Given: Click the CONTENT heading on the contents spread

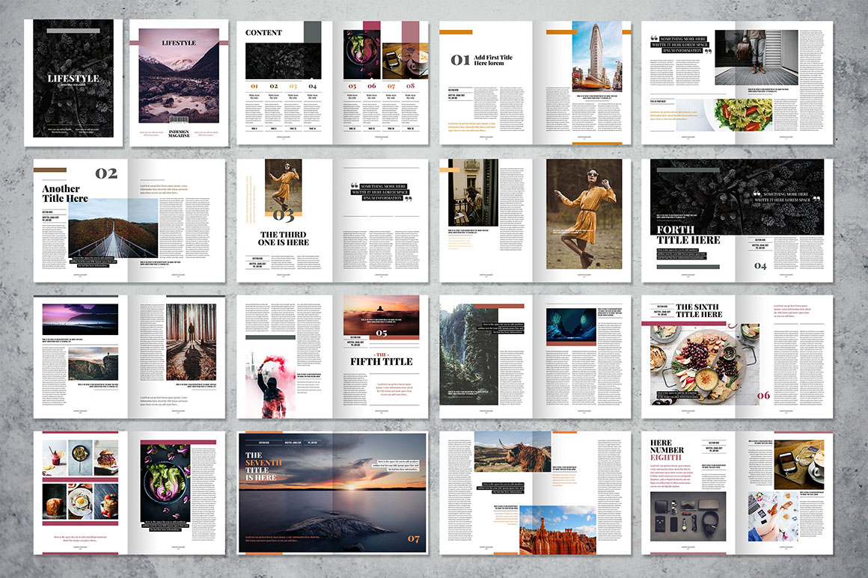Looking at the screenshot, I should click(x=264, y=33).
